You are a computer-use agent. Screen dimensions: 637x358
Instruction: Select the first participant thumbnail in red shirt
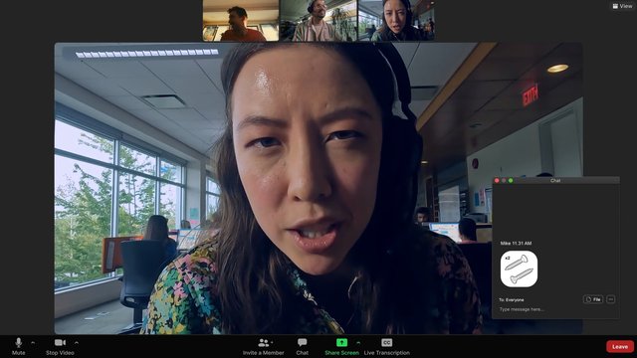pos(241,20)
